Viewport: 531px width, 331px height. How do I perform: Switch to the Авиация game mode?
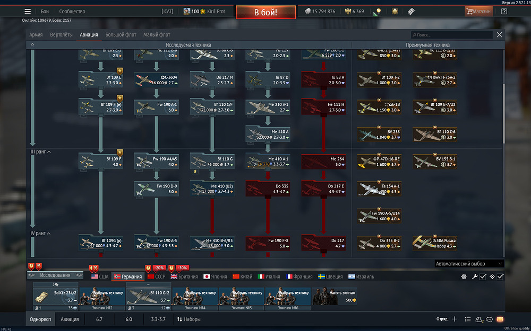point(70,319)
